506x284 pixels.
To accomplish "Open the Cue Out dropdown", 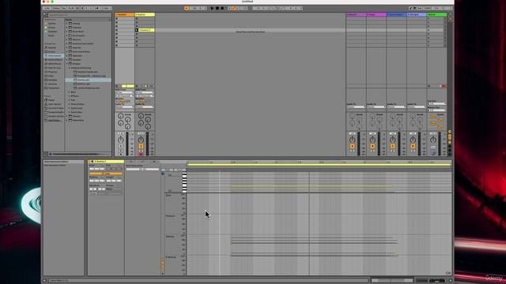I will point(437,104).
